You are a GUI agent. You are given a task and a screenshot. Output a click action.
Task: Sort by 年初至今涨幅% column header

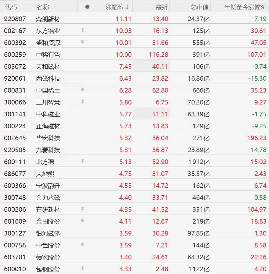coord(245,7)
